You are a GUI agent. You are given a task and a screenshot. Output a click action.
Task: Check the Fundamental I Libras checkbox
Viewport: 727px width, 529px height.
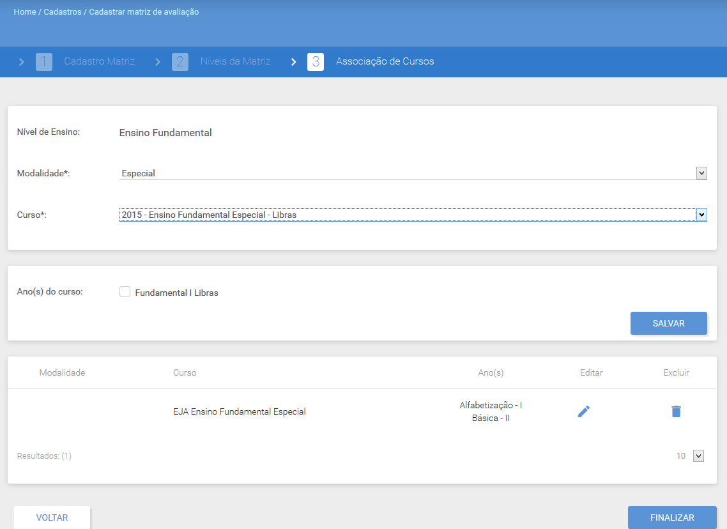click(125, 291)
